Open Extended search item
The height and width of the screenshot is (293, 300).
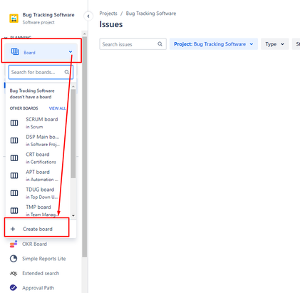(41, 273)
